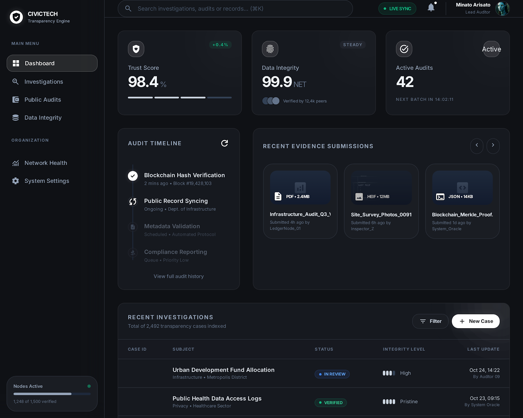Click the Trust Score shield icon

pyautogui.click(x=136, y=49)
